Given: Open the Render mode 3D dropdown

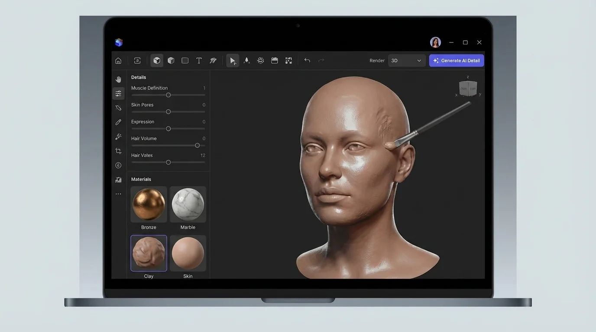Looking at the screenshot, I should (406, 61).
